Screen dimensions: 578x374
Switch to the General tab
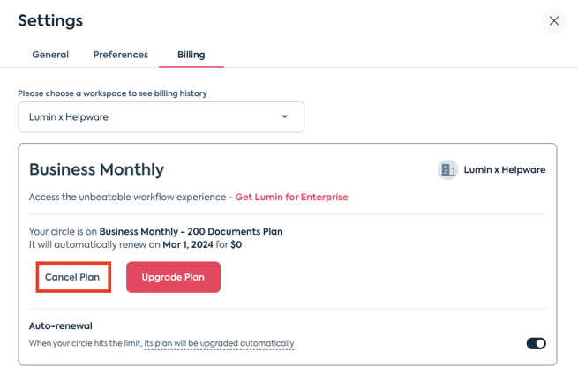point(50,55)
